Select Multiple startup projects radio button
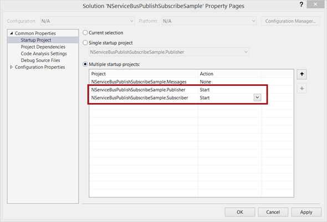This screenshot has width=327, height=222. 85,64
